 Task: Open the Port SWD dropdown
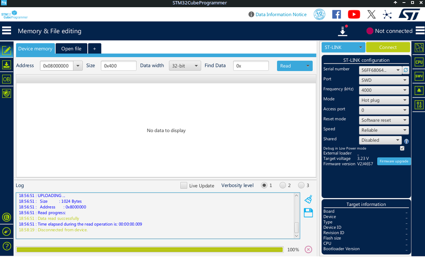click(x=384, y=80)
